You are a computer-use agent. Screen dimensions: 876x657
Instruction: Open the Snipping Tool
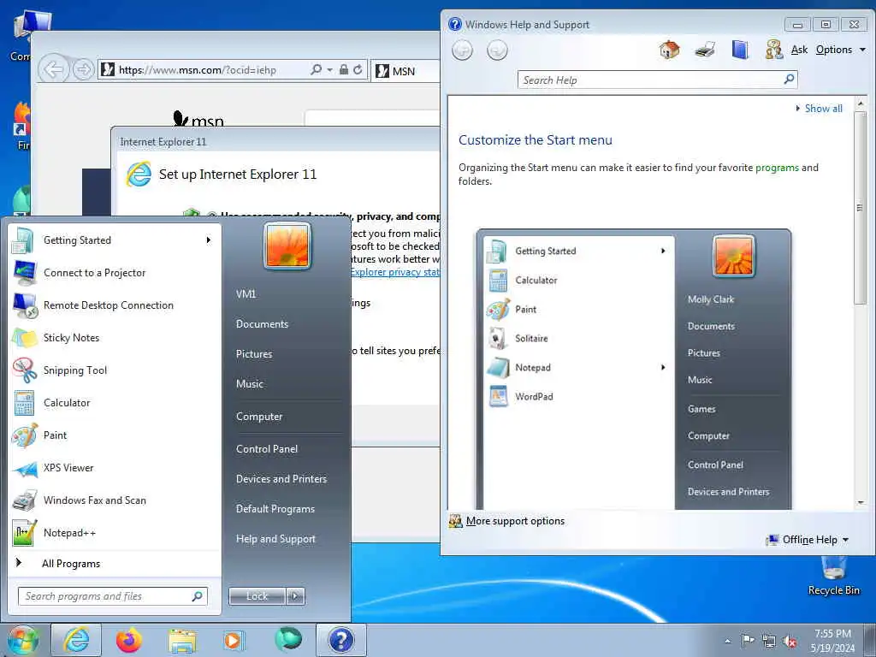tap(115, 370)
